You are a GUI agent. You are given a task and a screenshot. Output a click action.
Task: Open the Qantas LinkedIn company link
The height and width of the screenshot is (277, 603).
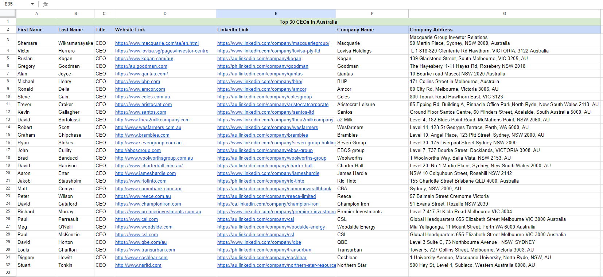pos(260,74)
